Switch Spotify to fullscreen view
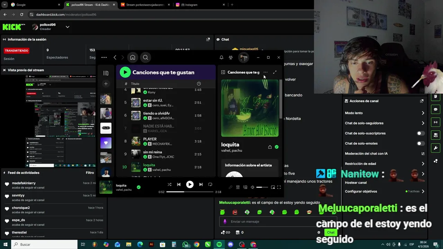 (279, 187)
